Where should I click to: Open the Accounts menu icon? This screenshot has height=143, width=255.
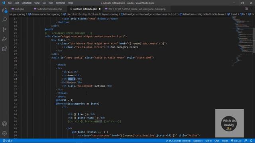pyautogui.click(x=4, y=124)
